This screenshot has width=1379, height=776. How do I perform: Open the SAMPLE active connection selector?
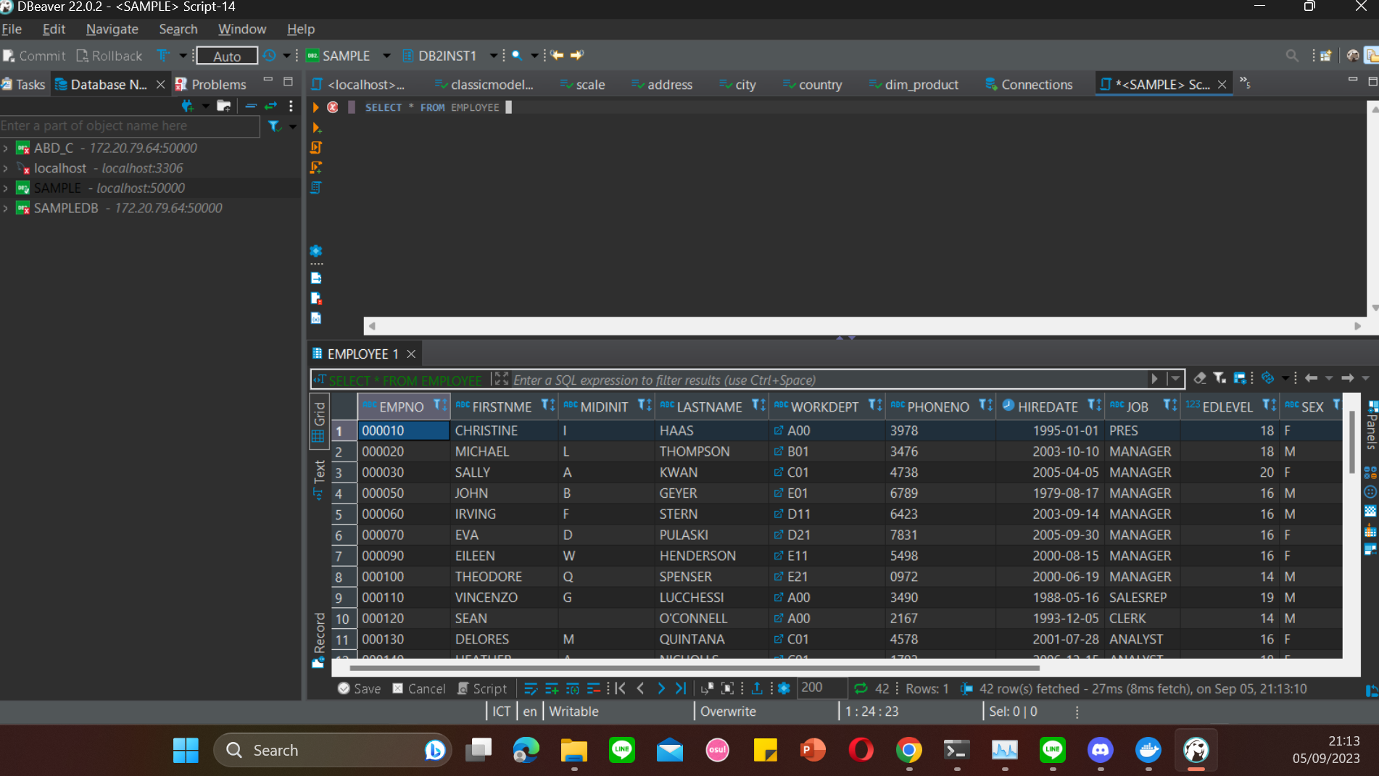tap(348, 56)
